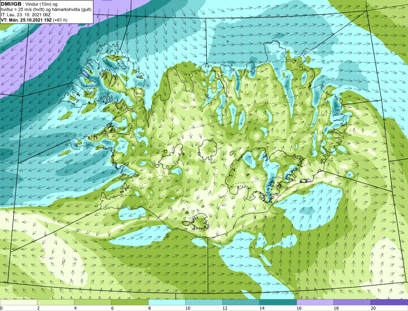The width and height of the screenshot is (408, 311).
Task: Click scale label '6'
Action: [113, 308]
